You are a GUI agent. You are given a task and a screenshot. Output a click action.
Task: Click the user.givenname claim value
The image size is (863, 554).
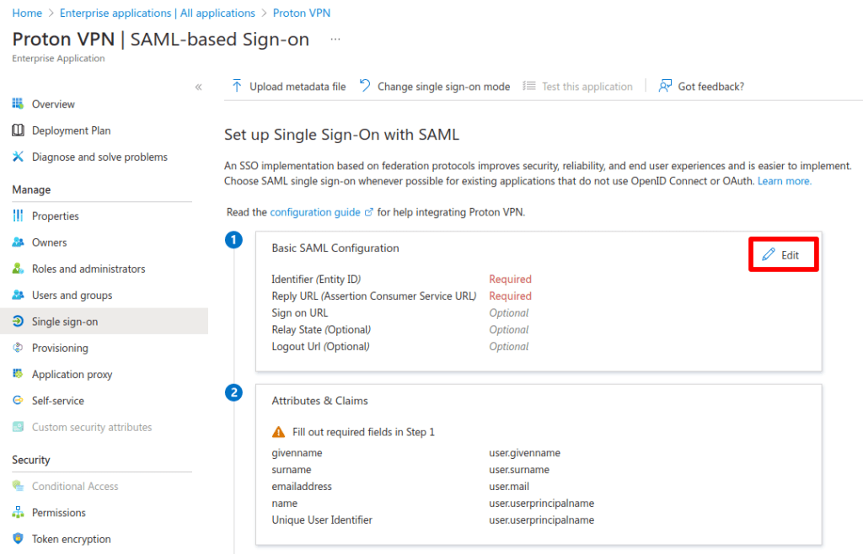524,453
